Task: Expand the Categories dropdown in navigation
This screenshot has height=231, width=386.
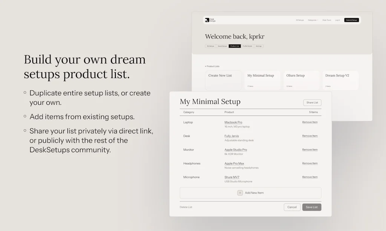Action: point(313,20)
